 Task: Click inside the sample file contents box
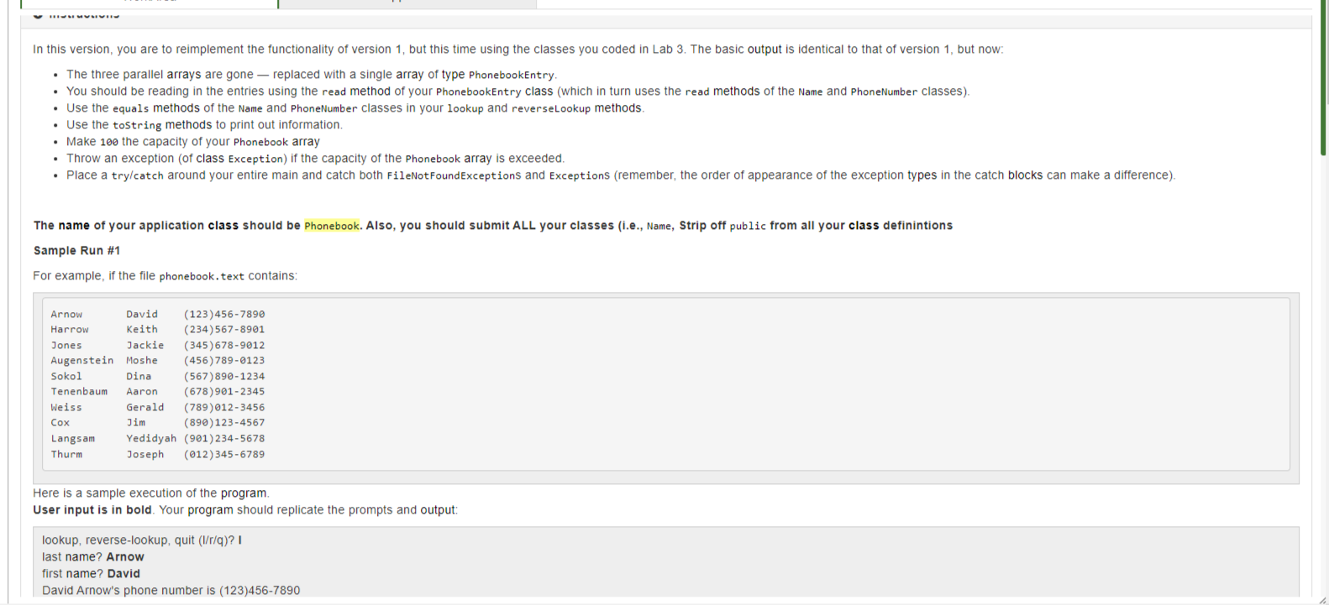666,384
